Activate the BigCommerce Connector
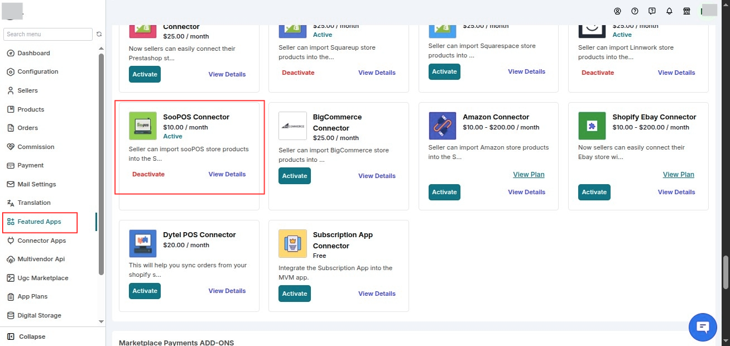Image resolution: width=730 pixels, height=346 pixels. (x=295, y=176)
